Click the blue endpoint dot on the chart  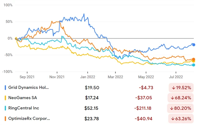click(193, 45)
